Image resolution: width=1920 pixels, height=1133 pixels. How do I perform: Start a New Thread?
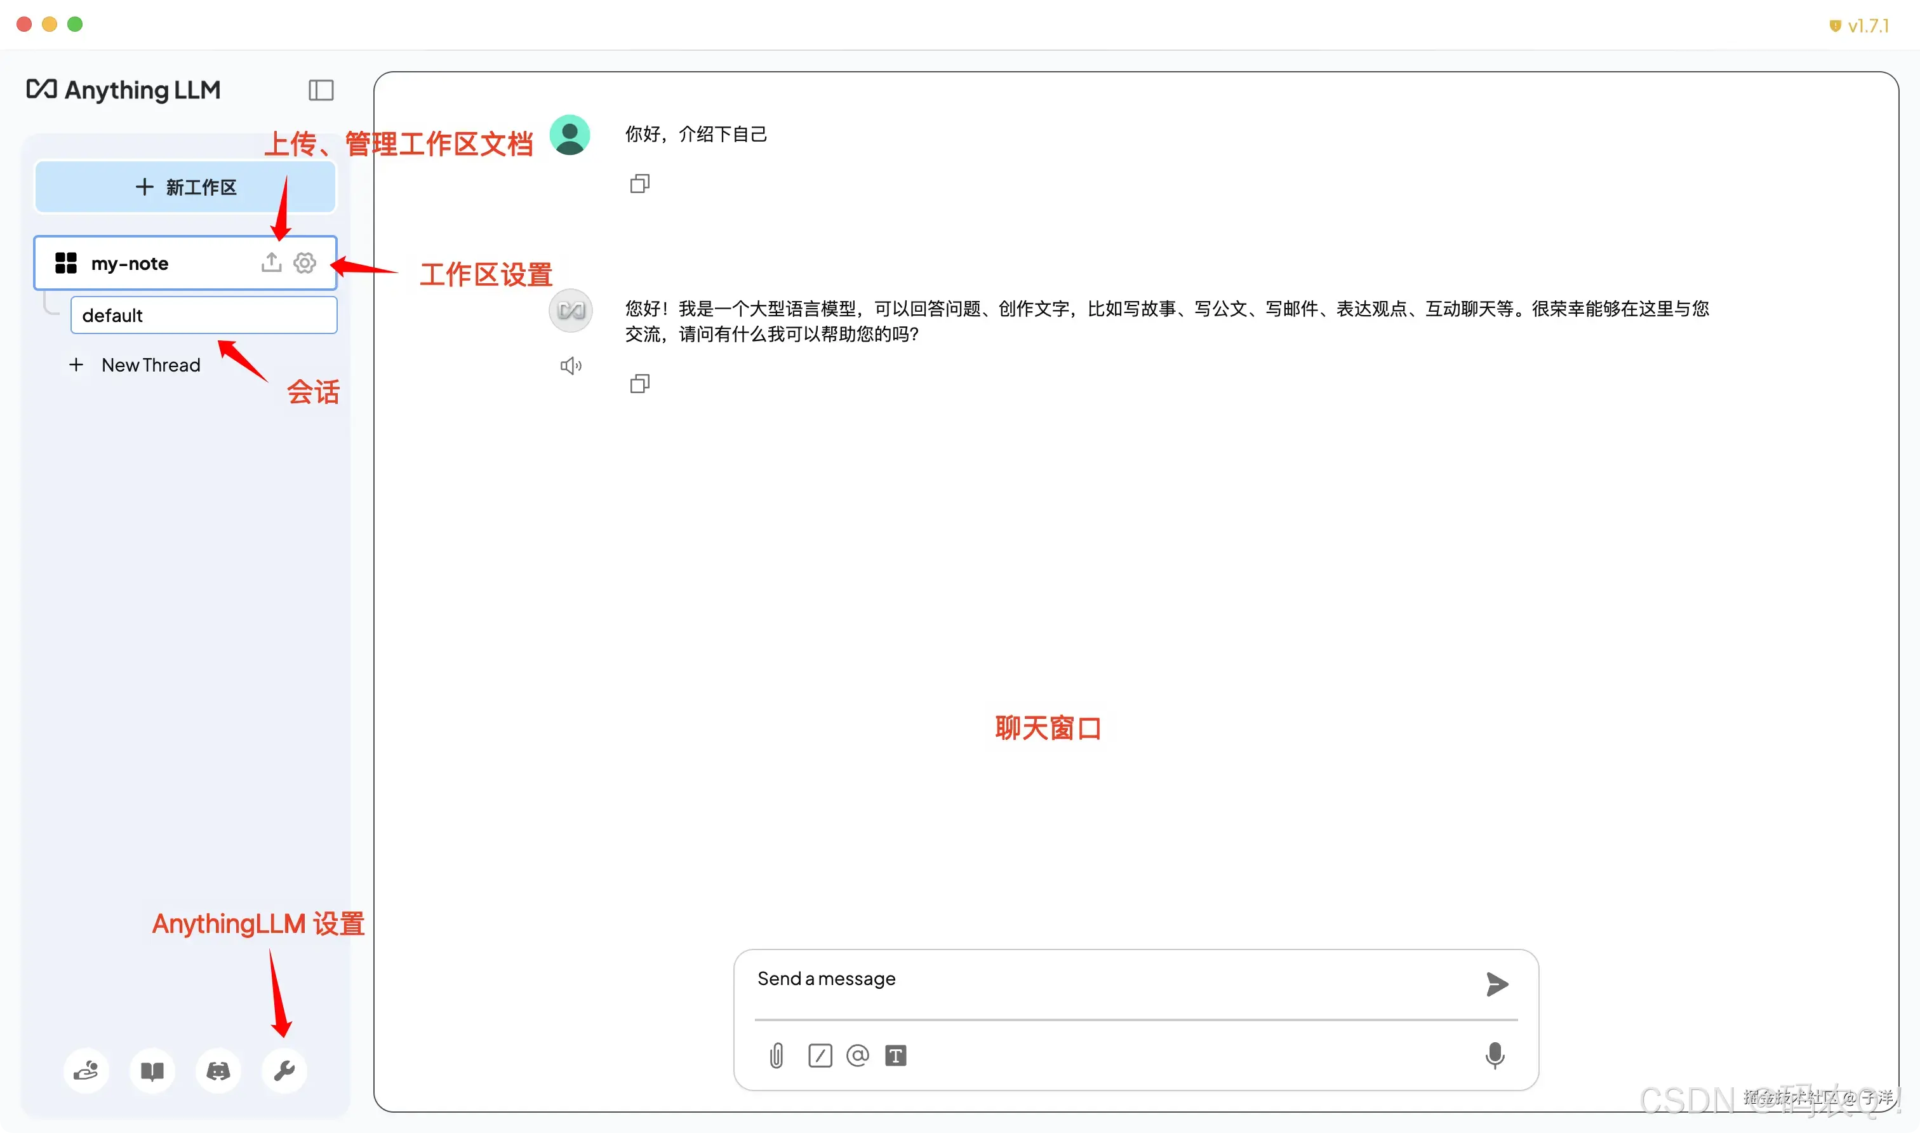(x=136, y=365)
